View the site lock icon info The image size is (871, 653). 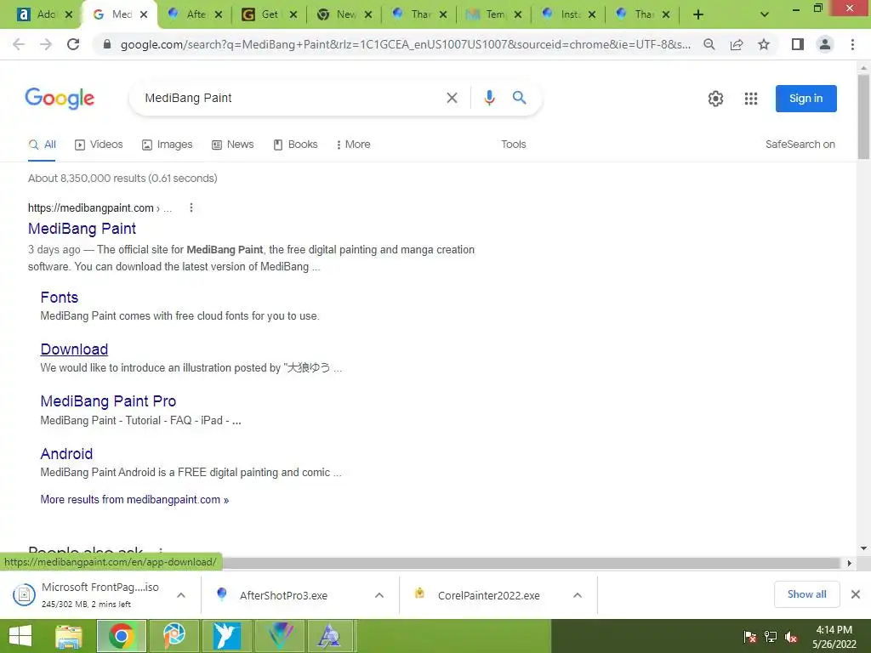(x=107, y=44)
